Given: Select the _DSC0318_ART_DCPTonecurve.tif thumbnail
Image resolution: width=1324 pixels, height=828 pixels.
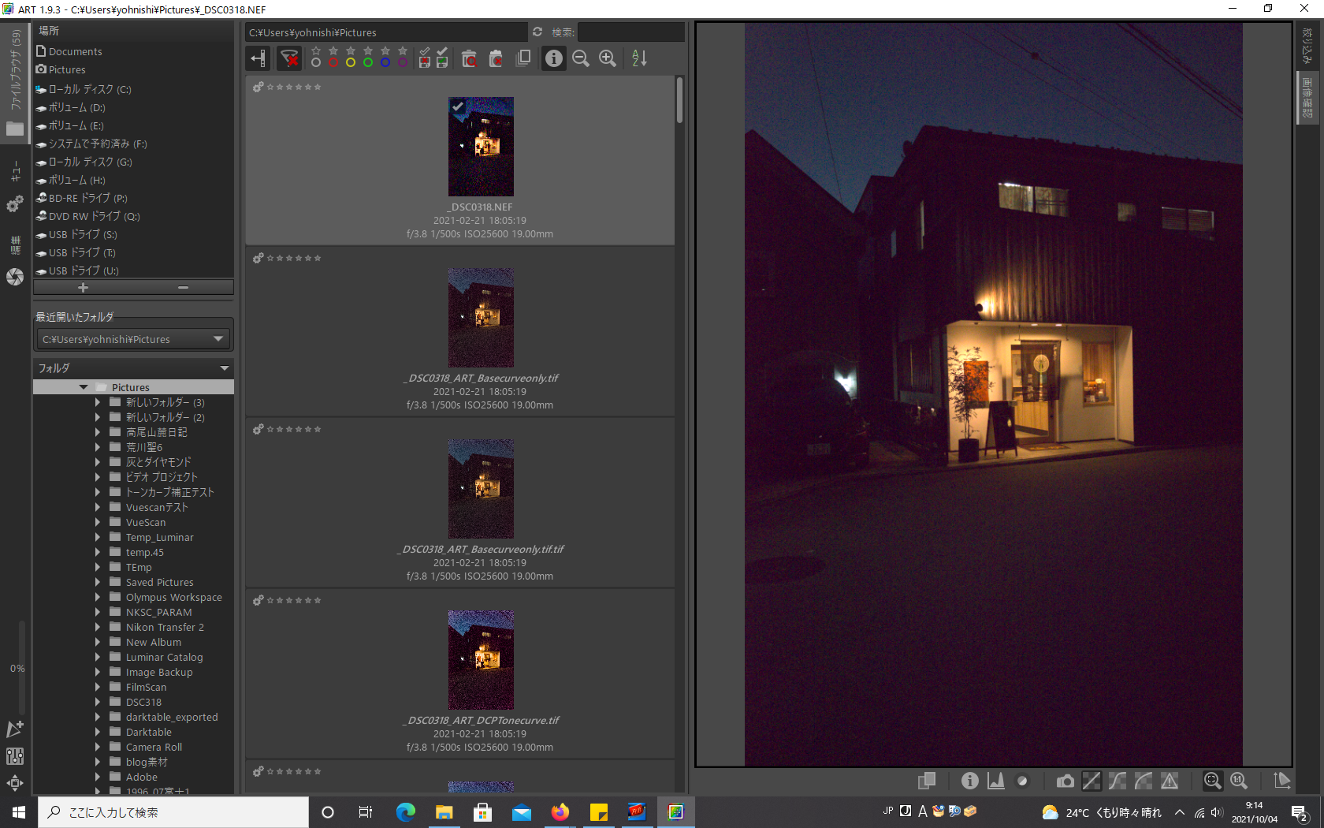Looking at the screenshot, I should (x=481, y=659).
